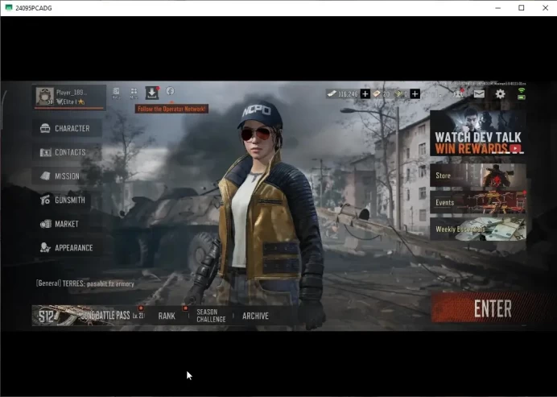Click the green bills currency showing 0
The width and height of the screenshot is (557, 397).
click(398, 94)
